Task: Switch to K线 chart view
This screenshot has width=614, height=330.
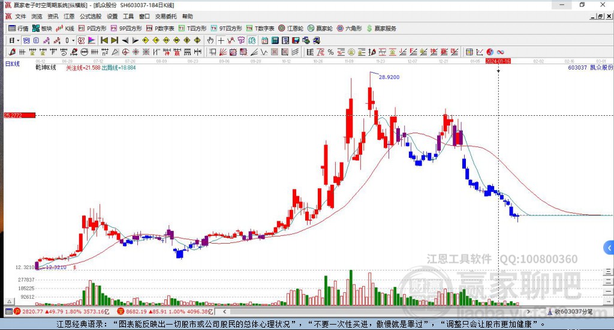Action: point(65,28)
